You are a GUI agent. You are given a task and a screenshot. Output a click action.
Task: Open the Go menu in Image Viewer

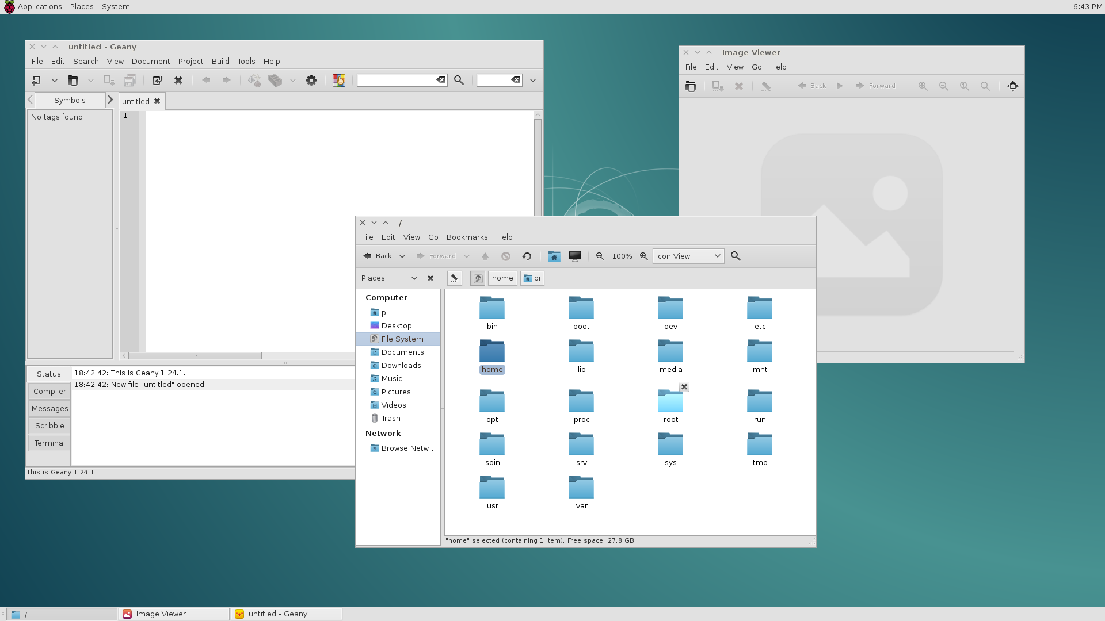coord(757,67)
